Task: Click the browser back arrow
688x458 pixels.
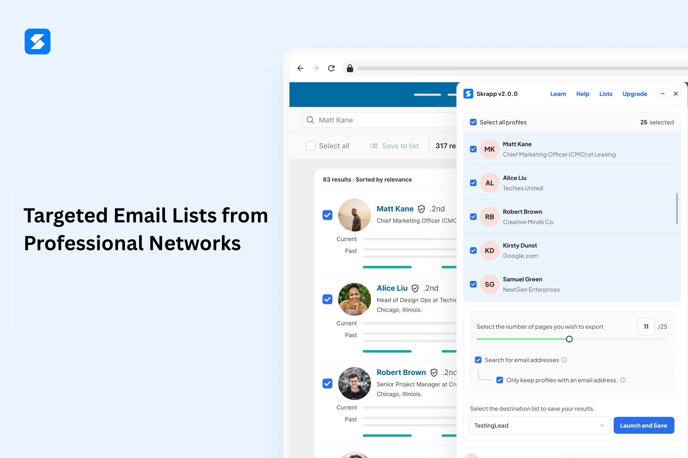Action: click(300, 68)
